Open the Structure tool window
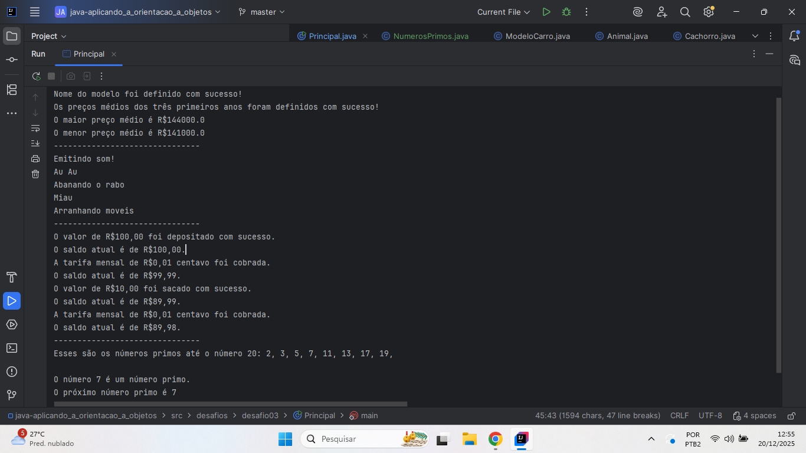 12,90
